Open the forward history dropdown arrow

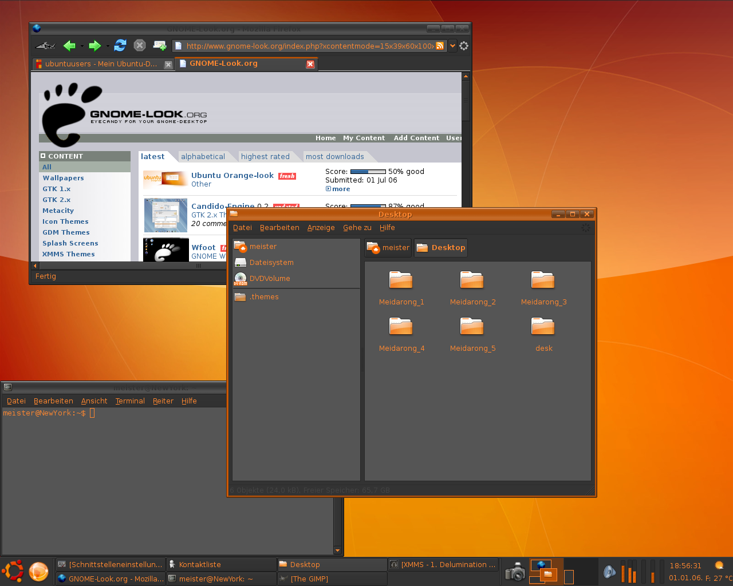pyautogui.click(x=107, y=46)
